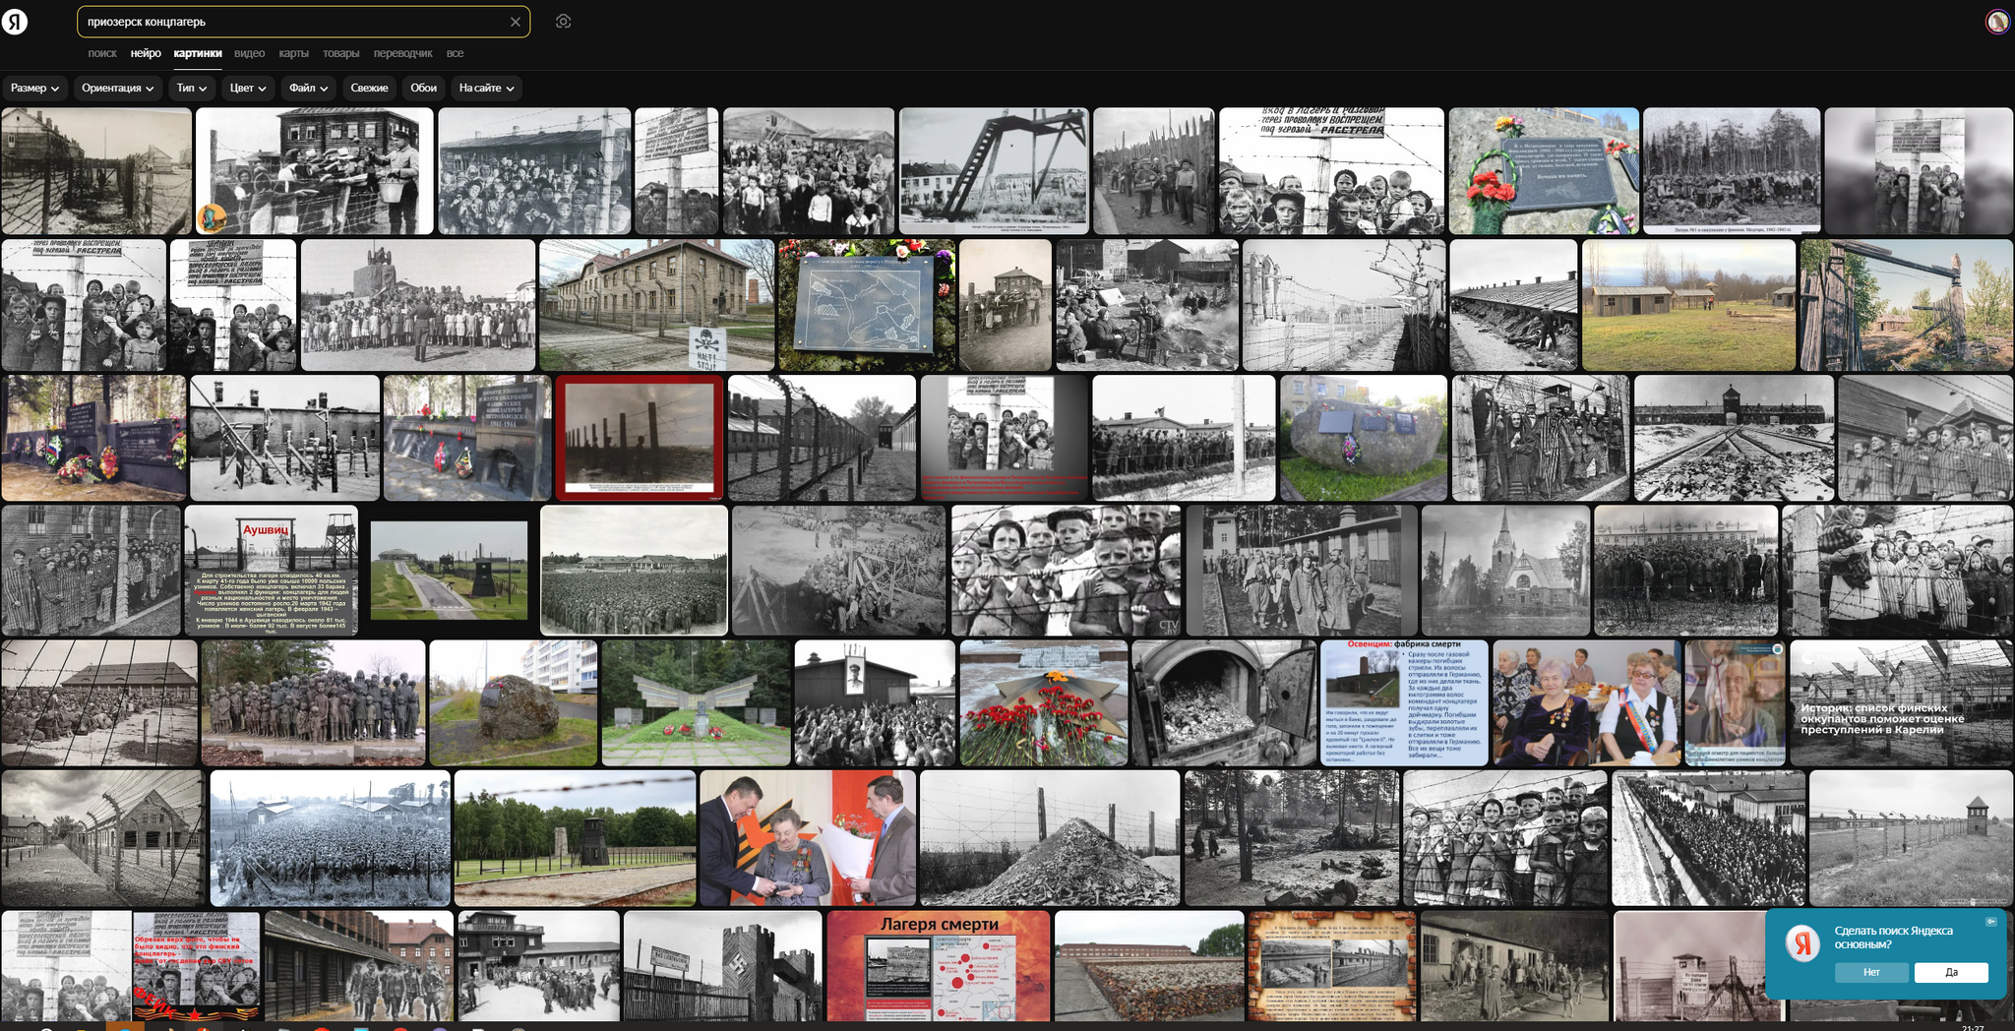The image size is (2015, 1031).
Task: Open the видео tab
Action: tap(250, 53)
